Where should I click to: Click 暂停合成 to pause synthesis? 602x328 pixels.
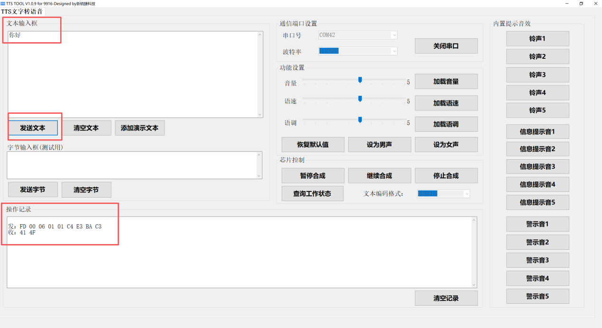pos(313,175)
